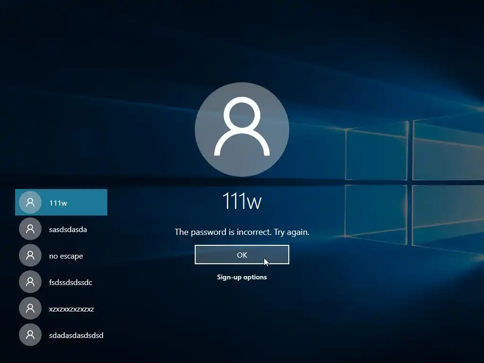Switch to user named no escape
The image size is (484, 363).
[x=61, y=256]
